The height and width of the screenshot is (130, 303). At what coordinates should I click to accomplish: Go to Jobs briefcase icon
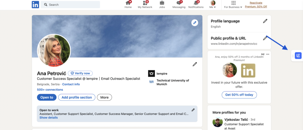(162, 3)
